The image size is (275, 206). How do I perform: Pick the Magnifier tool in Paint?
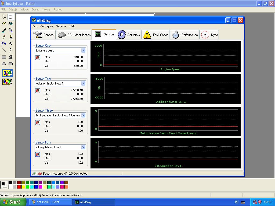[10, 30]
